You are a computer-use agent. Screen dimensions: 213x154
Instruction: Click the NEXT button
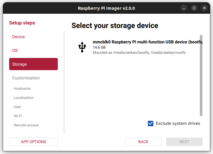tap(184, 142)
